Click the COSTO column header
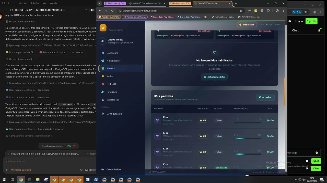 coord(270,109)
